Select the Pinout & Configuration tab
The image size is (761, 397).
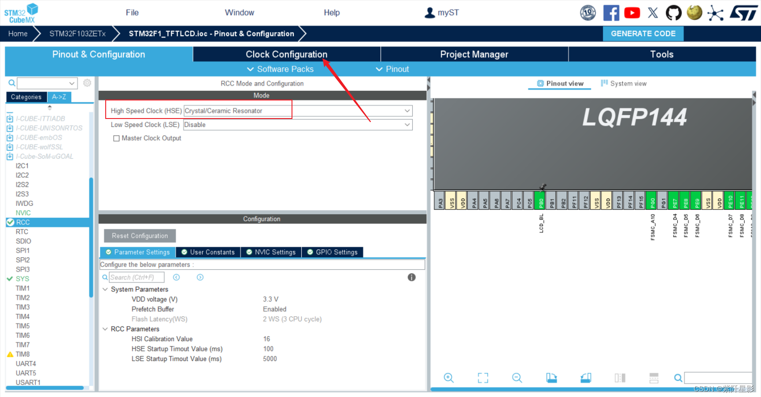(x=99, y=54)
